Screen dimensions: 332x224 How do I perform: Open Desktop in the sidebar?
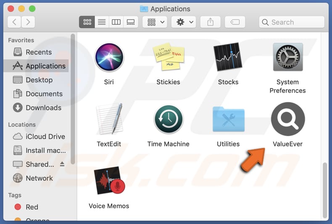(x=36, y=80)
